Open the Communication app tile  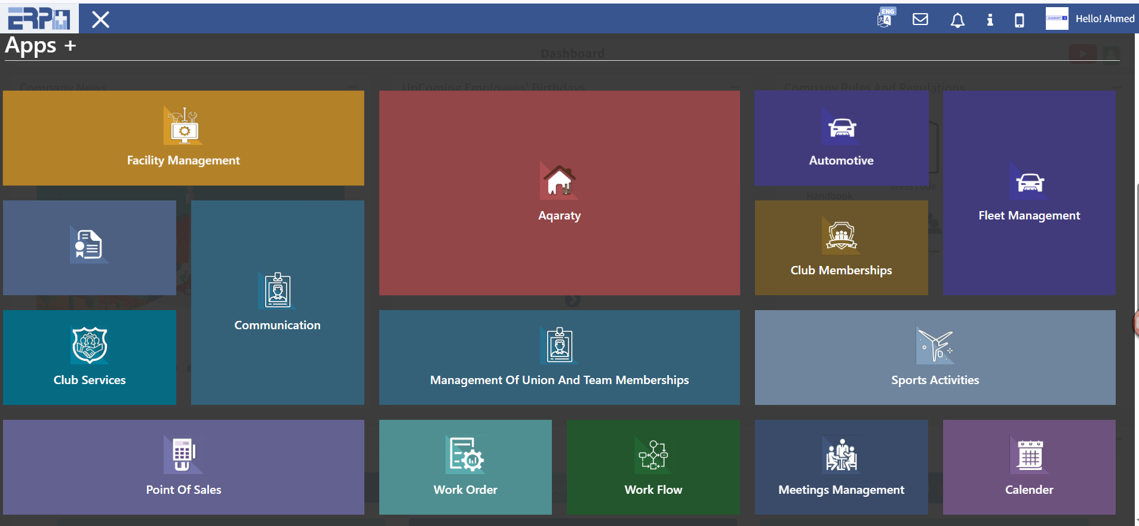point(277,303)
